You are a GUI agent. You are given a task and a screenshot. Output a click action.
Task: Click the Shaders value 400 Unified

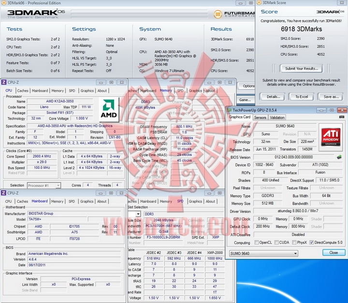point(270,180)
